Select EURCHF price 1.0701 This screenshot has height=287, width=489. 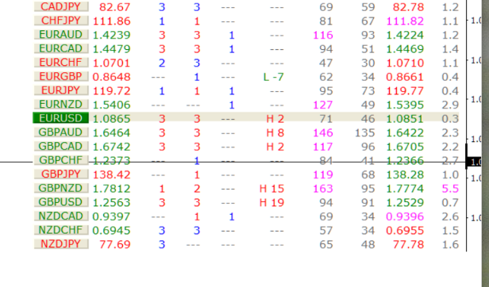[112, 63]
